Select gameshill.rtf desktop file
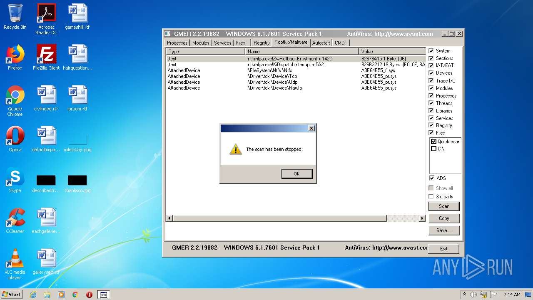The width and height of the screenshot is (533, 300). tap(77, 17)
